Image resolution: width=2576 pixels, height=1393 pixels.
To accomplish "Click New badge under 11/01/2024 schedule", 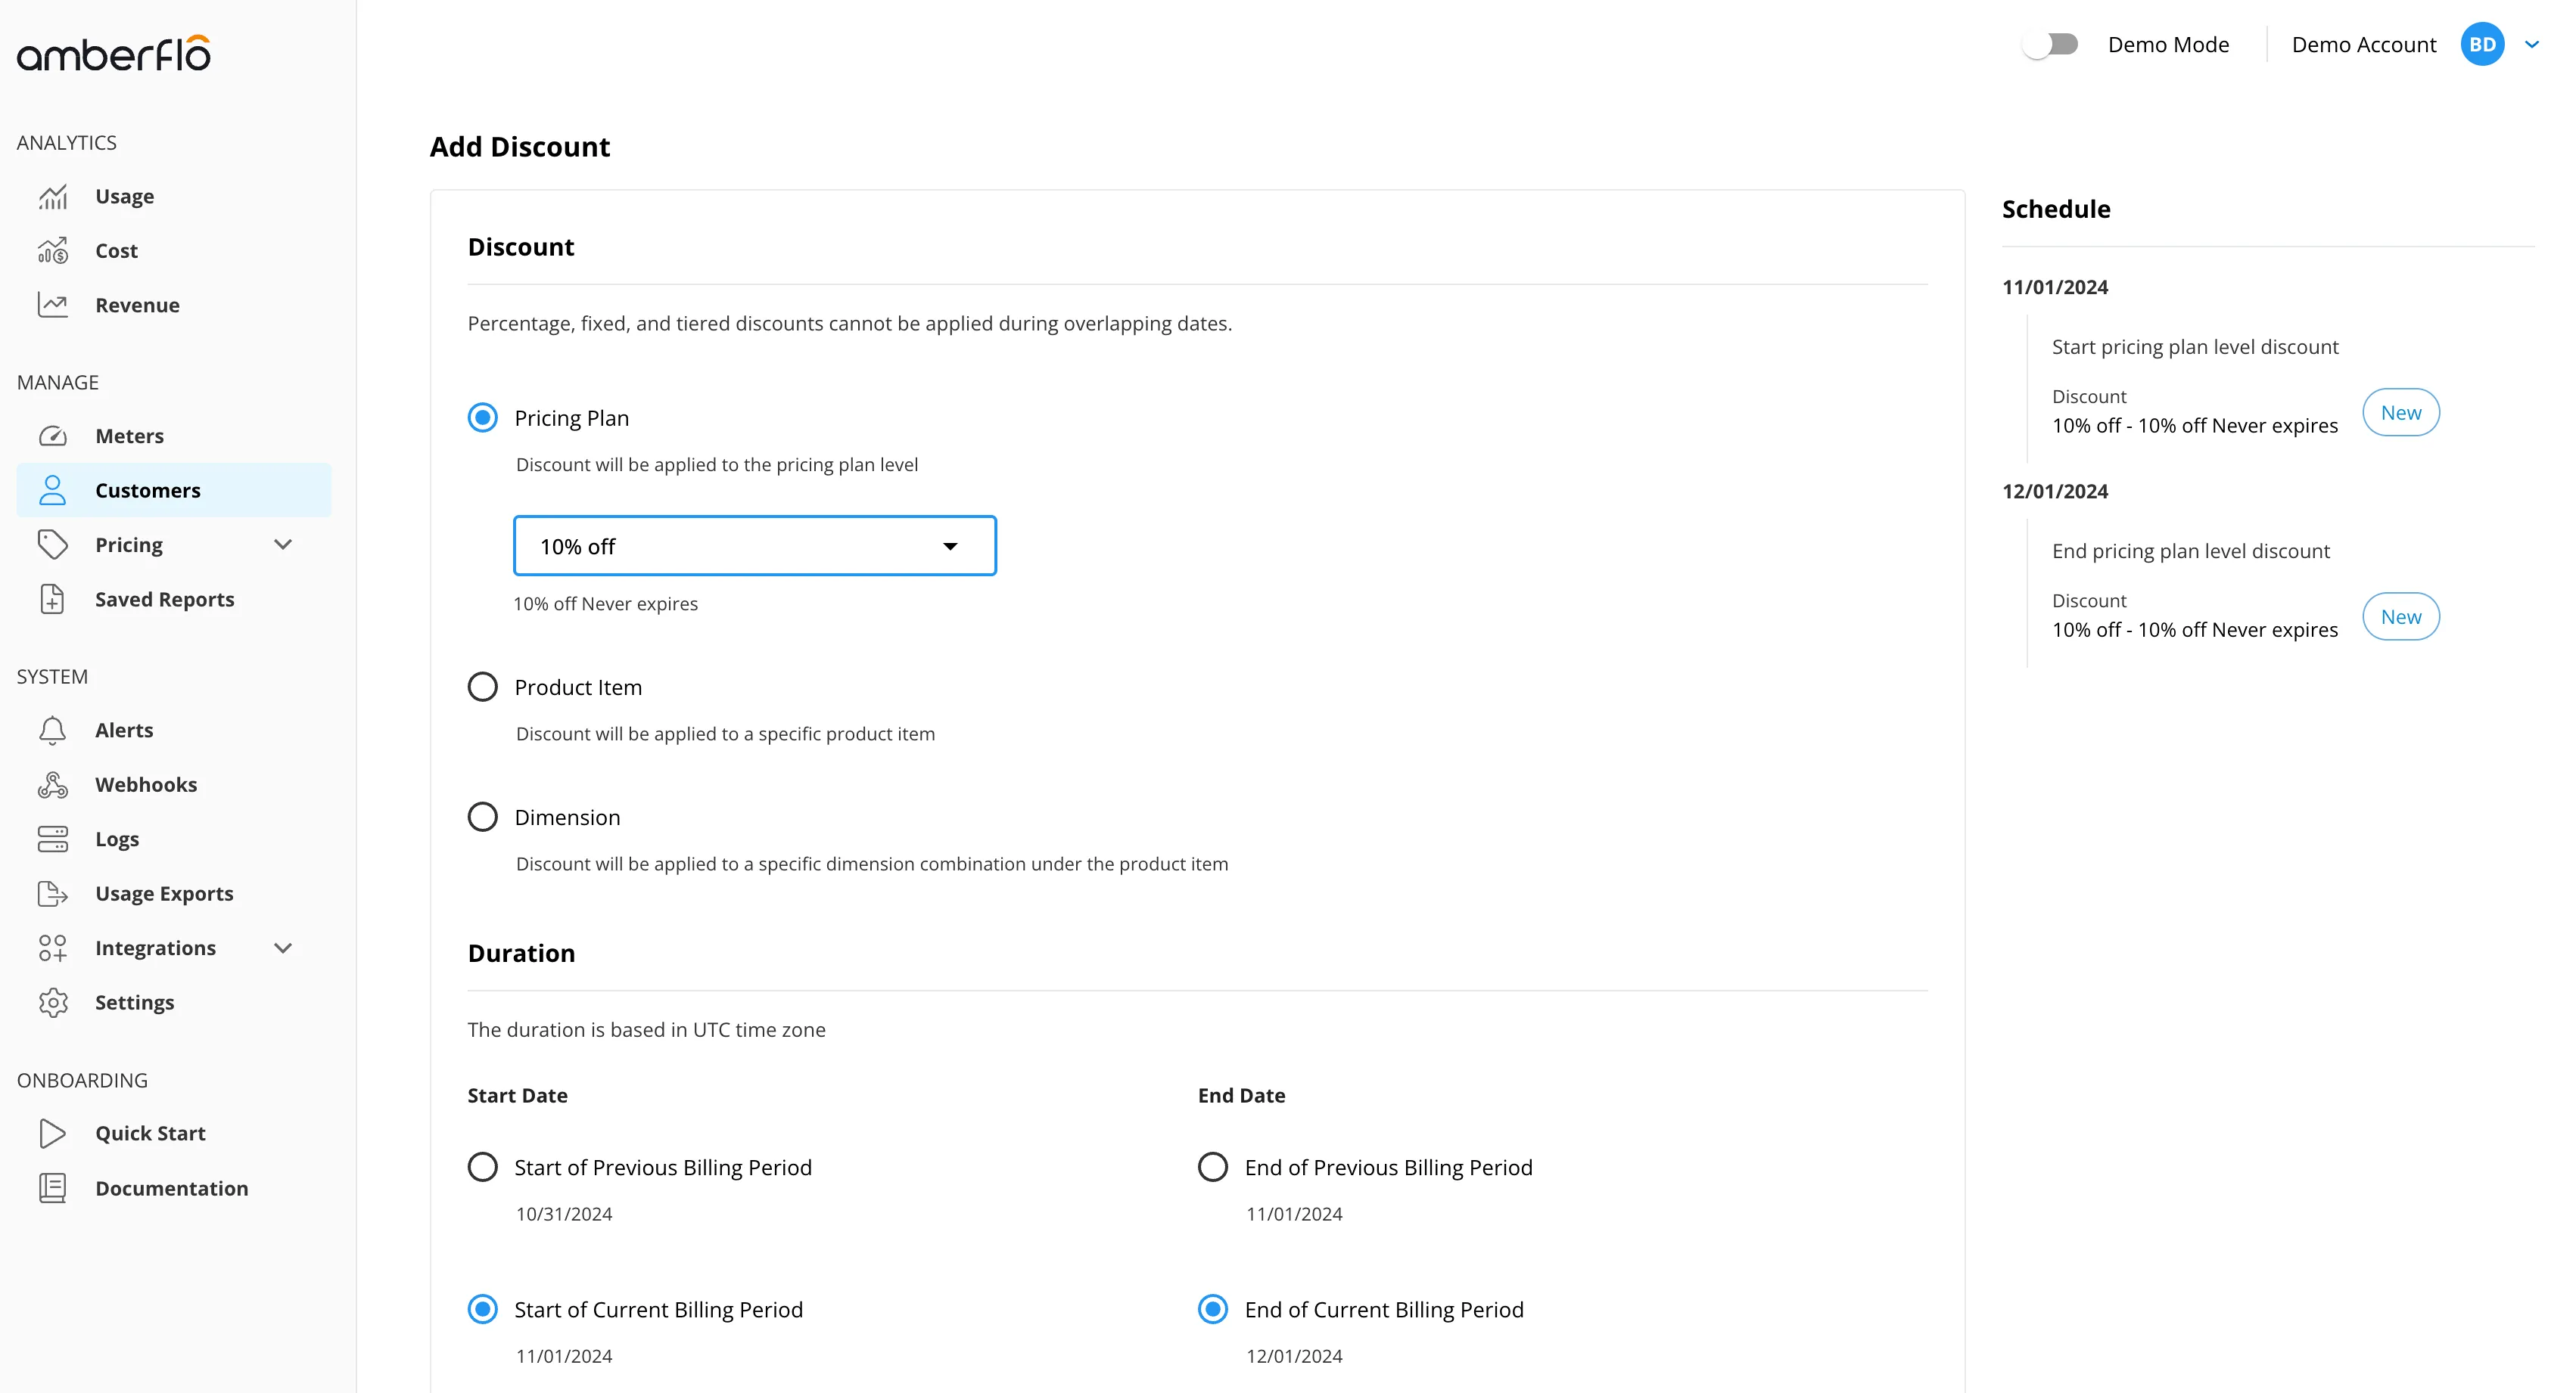I will click(2401, 413).
